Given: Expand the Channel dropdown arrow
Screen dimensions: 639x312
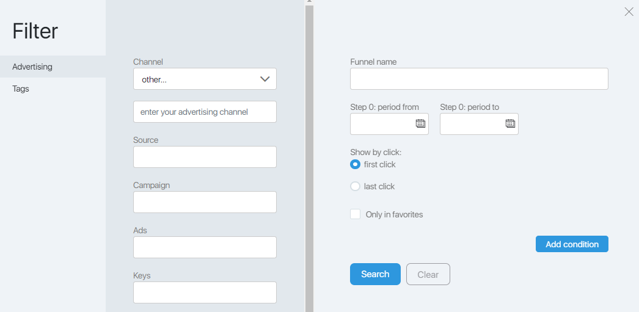Looking at the screenshot, I should 265,79.
